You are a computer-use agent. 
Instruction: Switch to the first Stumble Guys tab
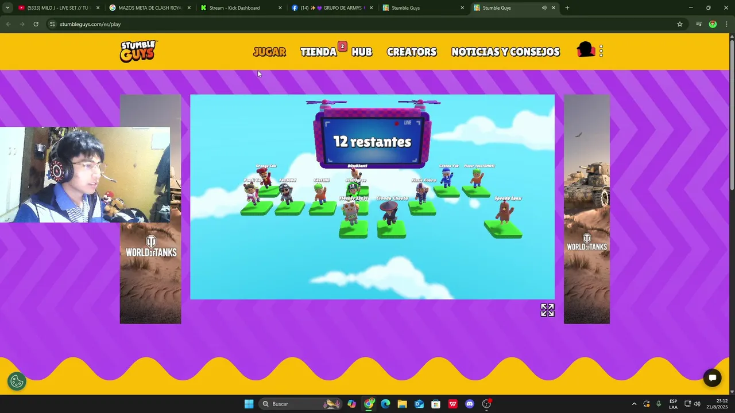tap(422, 8)
